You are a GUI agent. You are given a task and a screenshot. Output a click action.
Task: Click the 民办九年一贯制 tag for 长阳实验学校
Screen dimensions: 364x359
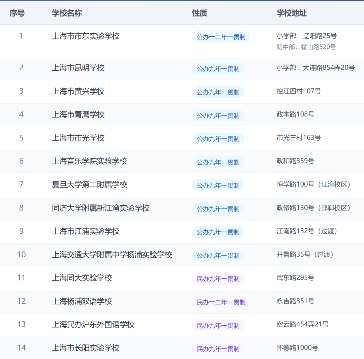point(218,349)
